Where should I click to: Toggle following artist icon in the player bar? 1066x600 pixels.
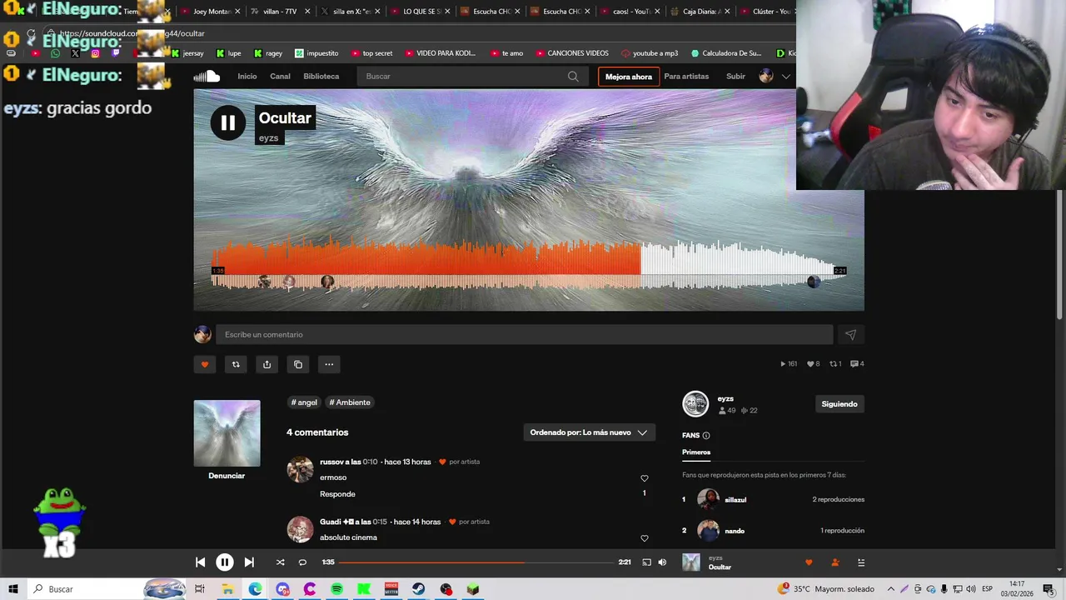point(835,562)
